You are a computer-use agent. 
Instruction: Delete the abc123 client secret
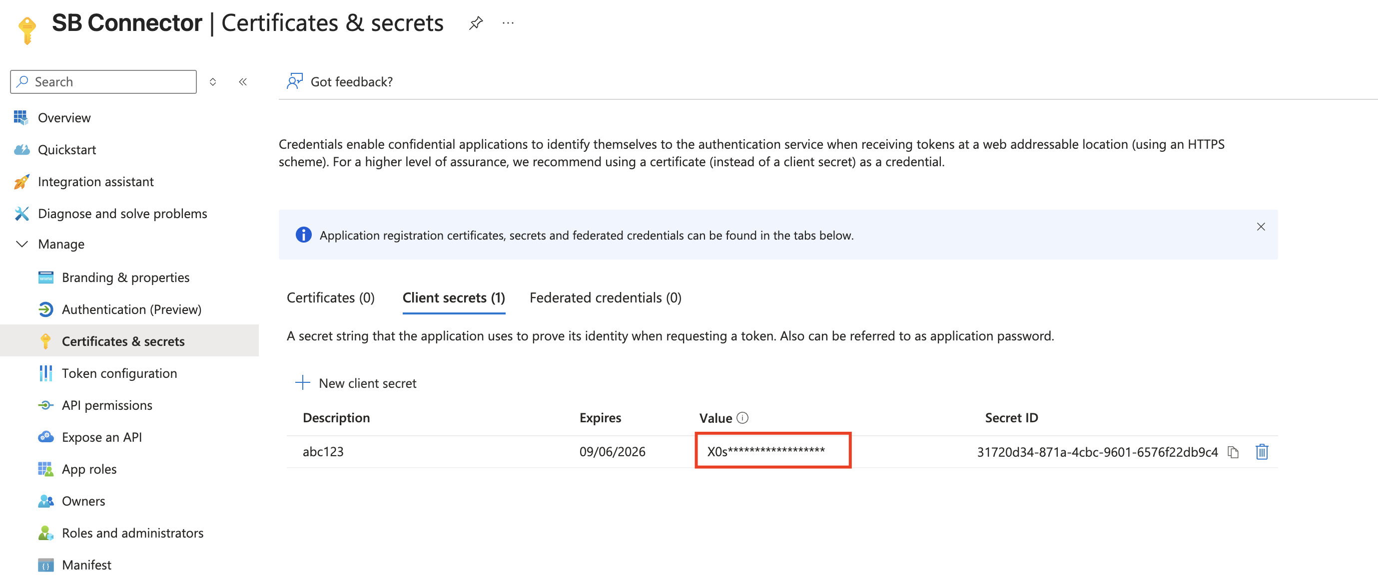click(x=1262, y=452)
